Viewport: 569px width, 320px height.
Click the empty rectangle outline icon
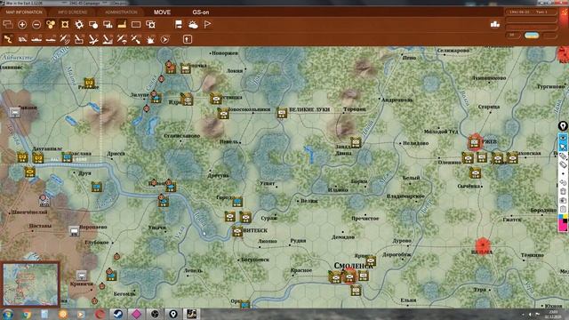pyautogui.click(x=136, y=24)
